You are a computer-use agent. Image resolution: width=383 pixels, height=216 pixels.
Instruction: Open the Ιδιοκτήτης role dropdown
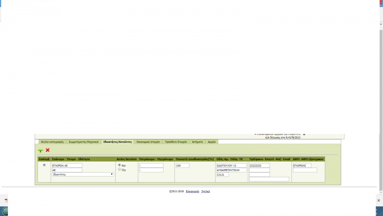(83, 174)
